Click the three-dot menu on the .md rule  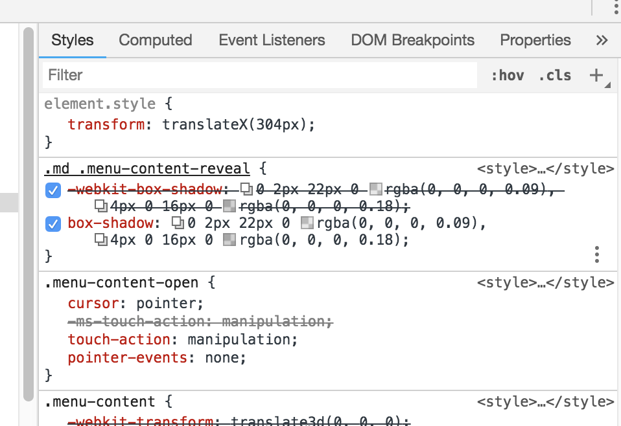(596, 255)
